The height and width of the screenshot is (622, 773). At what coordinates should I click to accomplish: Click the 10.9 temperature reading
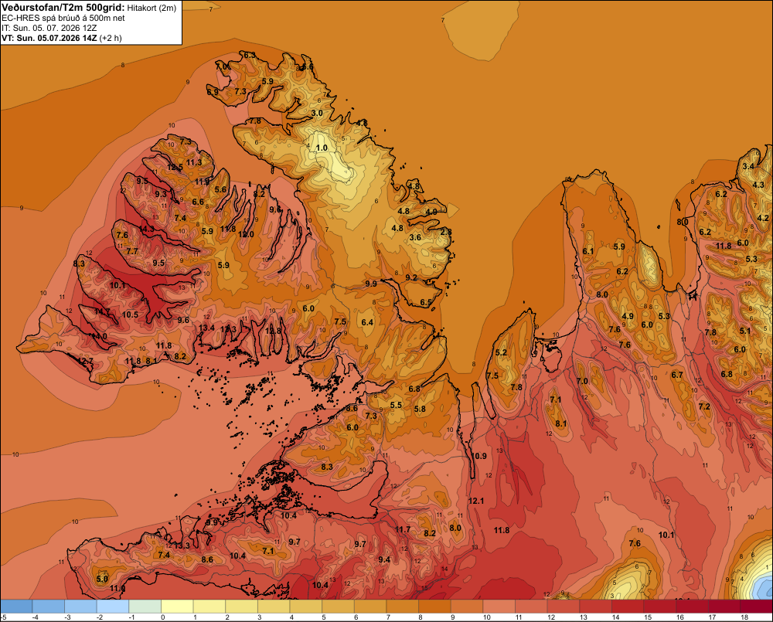(x=478, y=456)
